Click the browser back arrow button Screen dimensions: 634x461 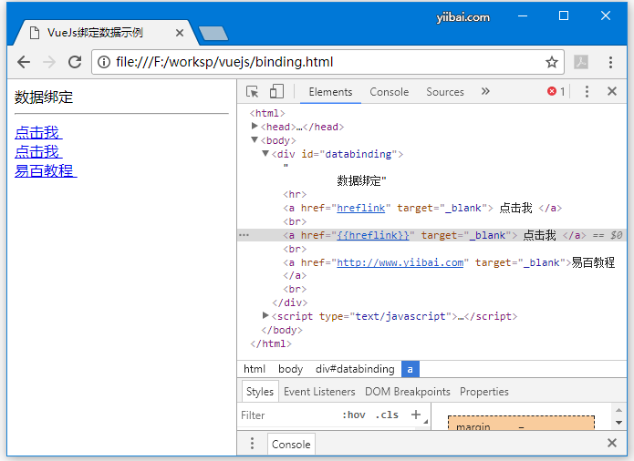pyautogui.click(x=24, y=62)
